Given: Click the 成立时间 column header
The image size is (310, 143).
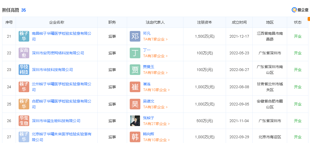Looking at the screenshot, I should coord(239,22).
